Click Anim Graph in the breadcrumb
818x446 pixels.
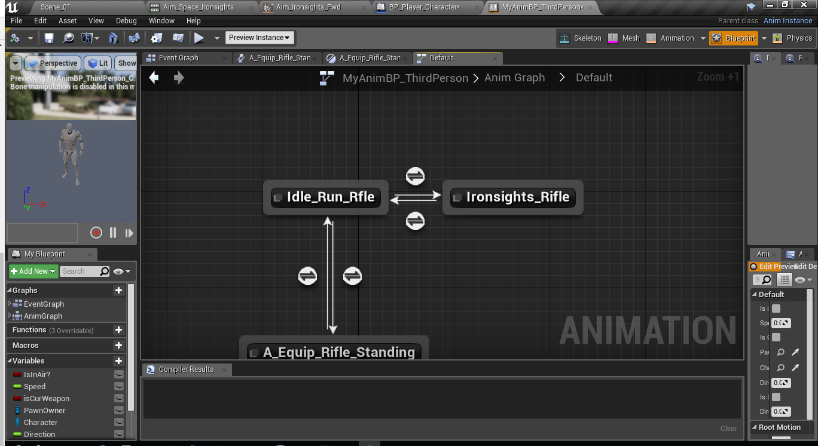[x=515, y=78]
